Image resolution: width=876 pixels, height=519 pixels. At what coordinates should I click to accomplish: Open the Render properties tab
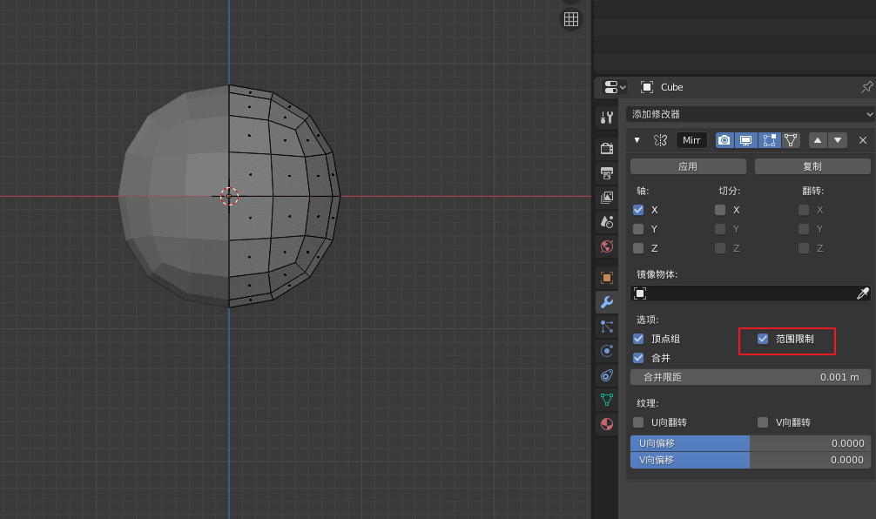coord(607,148)
